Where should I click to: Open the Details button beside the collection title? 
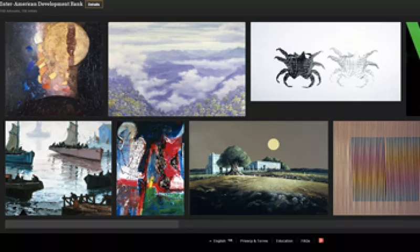click(94, 4)
